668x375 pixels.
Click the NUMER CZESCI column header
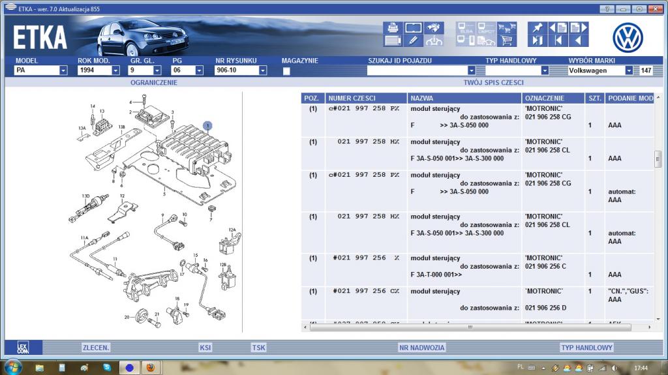tap(366, 98)
